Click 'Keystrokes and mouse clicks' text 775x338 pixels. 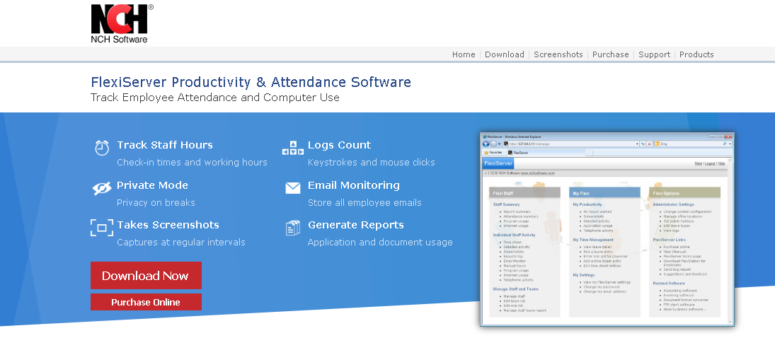(371, 163)
